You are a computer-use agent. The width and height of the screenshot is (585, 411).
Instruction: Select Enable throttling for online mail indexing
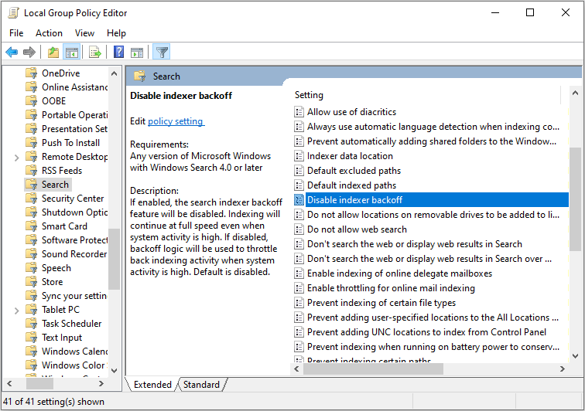[391, 288]
